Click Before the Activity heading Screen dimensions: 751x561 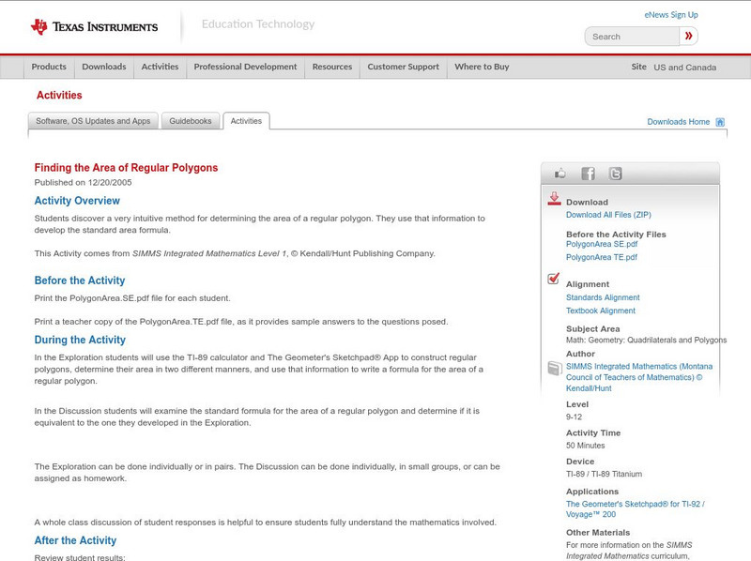pyautogui.click(x=80, y=280)
